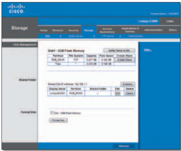
Task: Open the Wireless main tab
Action: pos(58,31)
